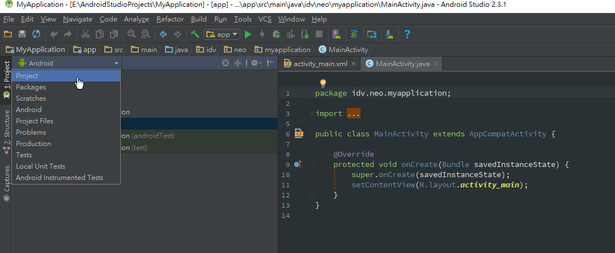Open the AVD Manager icon
Image resolution: width=615 pixels, height=253 pixels.
(336, 35)
